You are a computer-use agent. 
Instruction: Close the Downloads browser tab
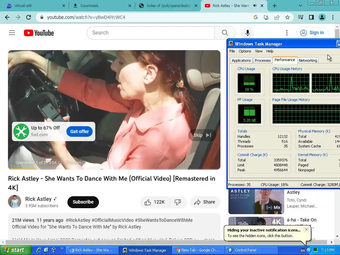point(130,6)
